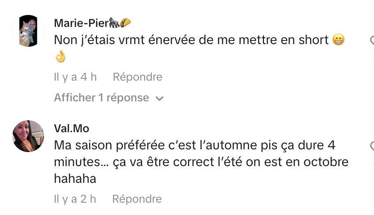
Task: Open Val.Mo username link
Action: coord(71,128)
